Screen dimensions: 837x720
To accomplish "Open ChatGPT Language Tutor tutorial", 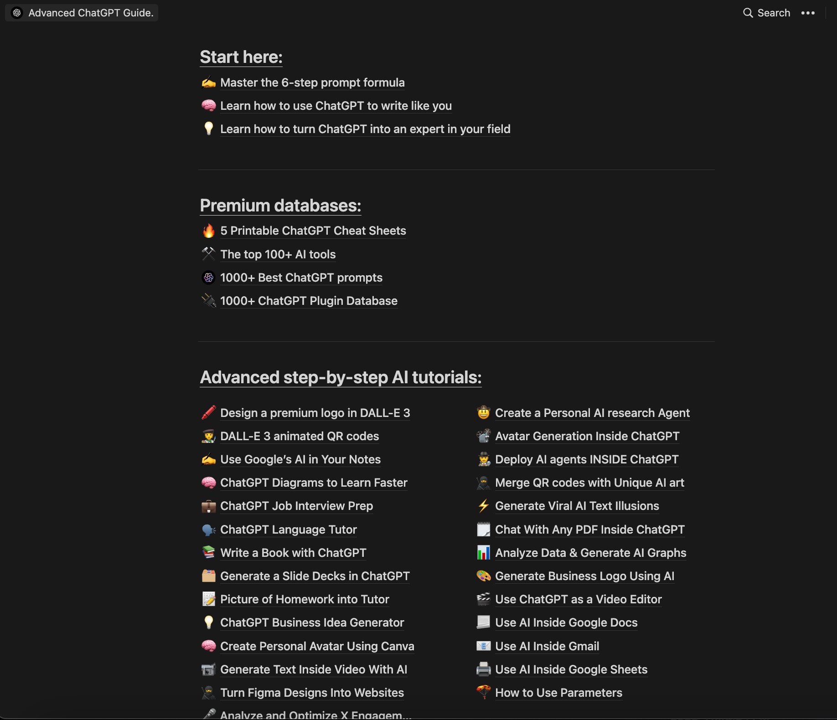I will click(x=288, y=530).
